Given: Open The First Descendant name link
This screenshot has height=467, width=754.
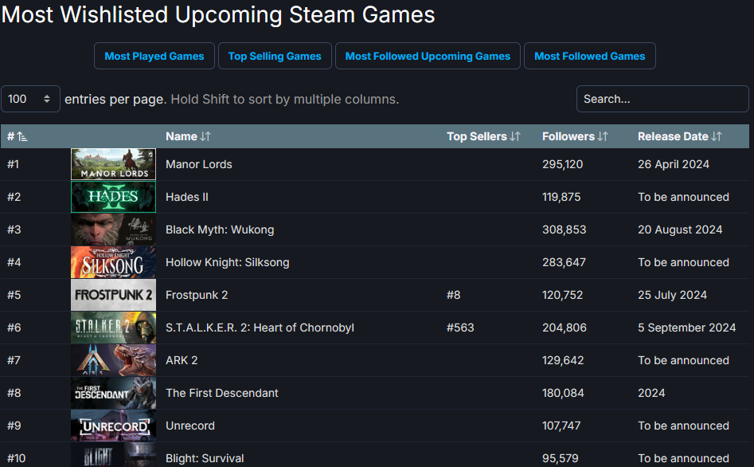Looking at the screenshot, I should coord(221,394).
